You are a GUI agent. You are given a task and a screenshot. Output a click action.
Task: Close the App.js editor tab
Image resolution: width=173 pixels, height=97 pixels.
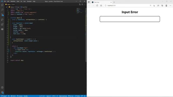tap(14, 4)
